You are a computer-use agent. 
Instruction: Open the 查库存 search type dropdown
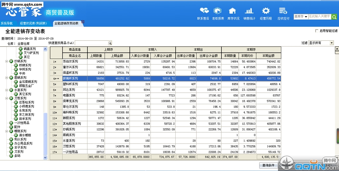306,17
